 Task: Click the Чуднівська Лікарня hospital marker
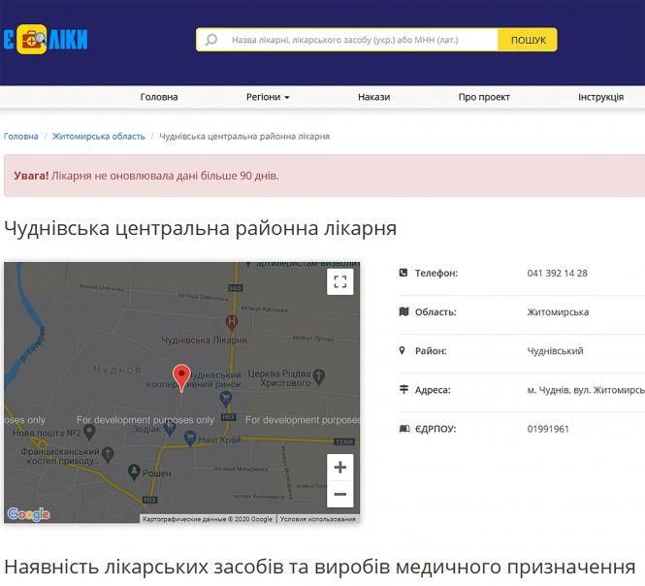tap(232, 321)
